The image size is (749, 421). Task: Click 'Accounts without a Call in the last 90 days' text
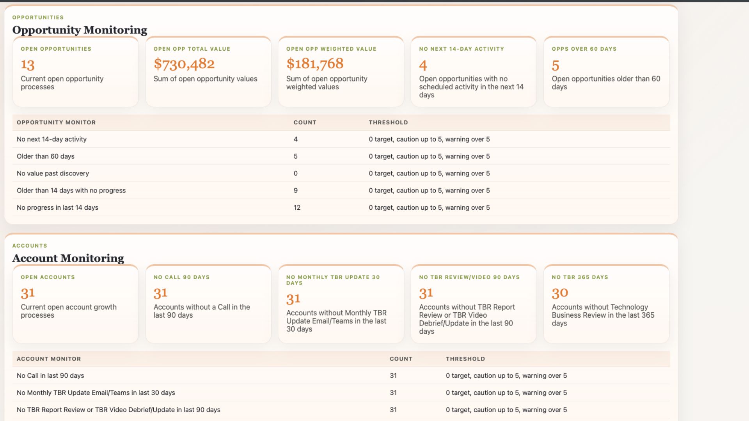pos(202,311)
